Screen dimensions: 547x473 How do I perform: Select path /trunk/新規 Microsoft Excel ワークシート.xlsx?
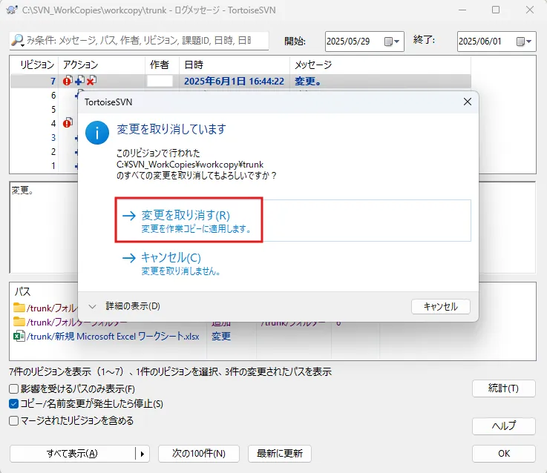click(113, 337)
